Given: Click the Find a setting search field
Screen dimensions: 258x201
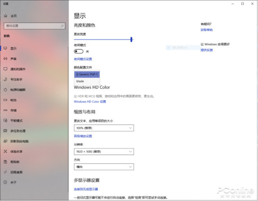Looking at the screenshot, I should (x=34, y=26).
